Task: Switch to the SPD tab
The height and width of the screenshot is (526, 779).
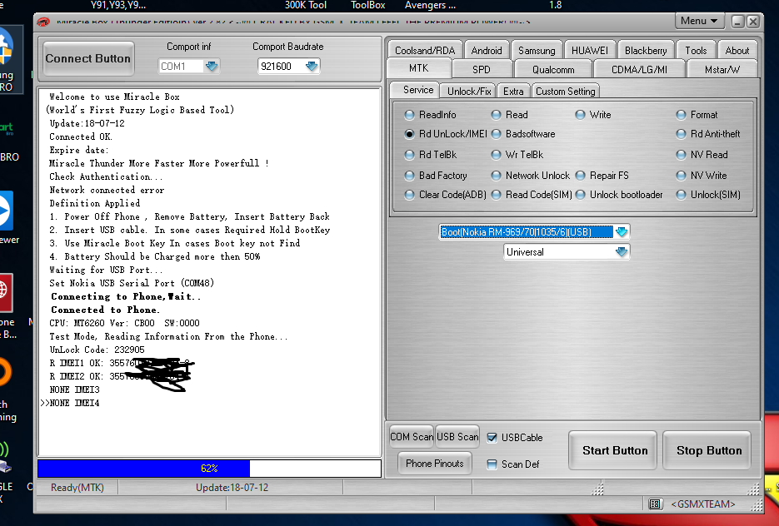Action: (x=482, y=69)
